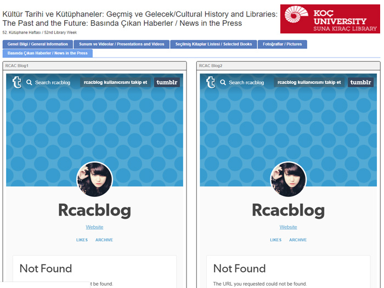Image resolution: width=384 pixels, height=288 pixels.
Task: Click search magnifier icon in RCAC Blog2
Action: point(223,82)
